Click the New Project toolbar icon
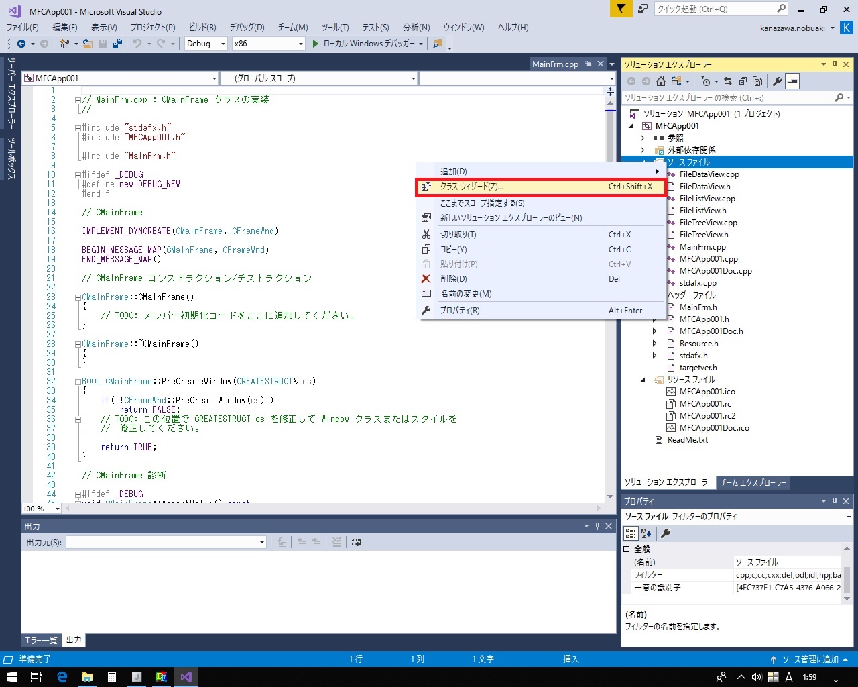 click(65, 44)
